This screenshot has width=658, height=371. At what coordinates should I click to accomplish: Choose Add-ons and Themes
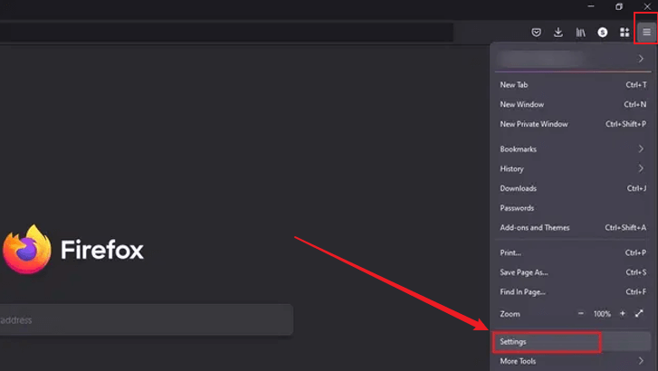point(534,227)
